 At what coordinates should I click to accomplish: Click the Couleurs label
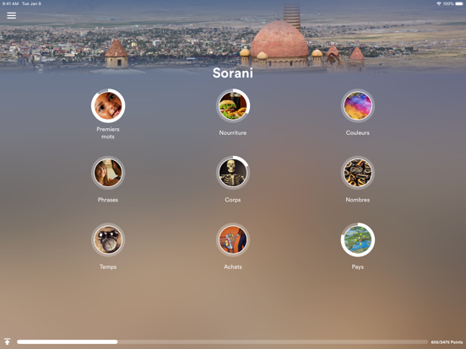[x=358, y=133]
